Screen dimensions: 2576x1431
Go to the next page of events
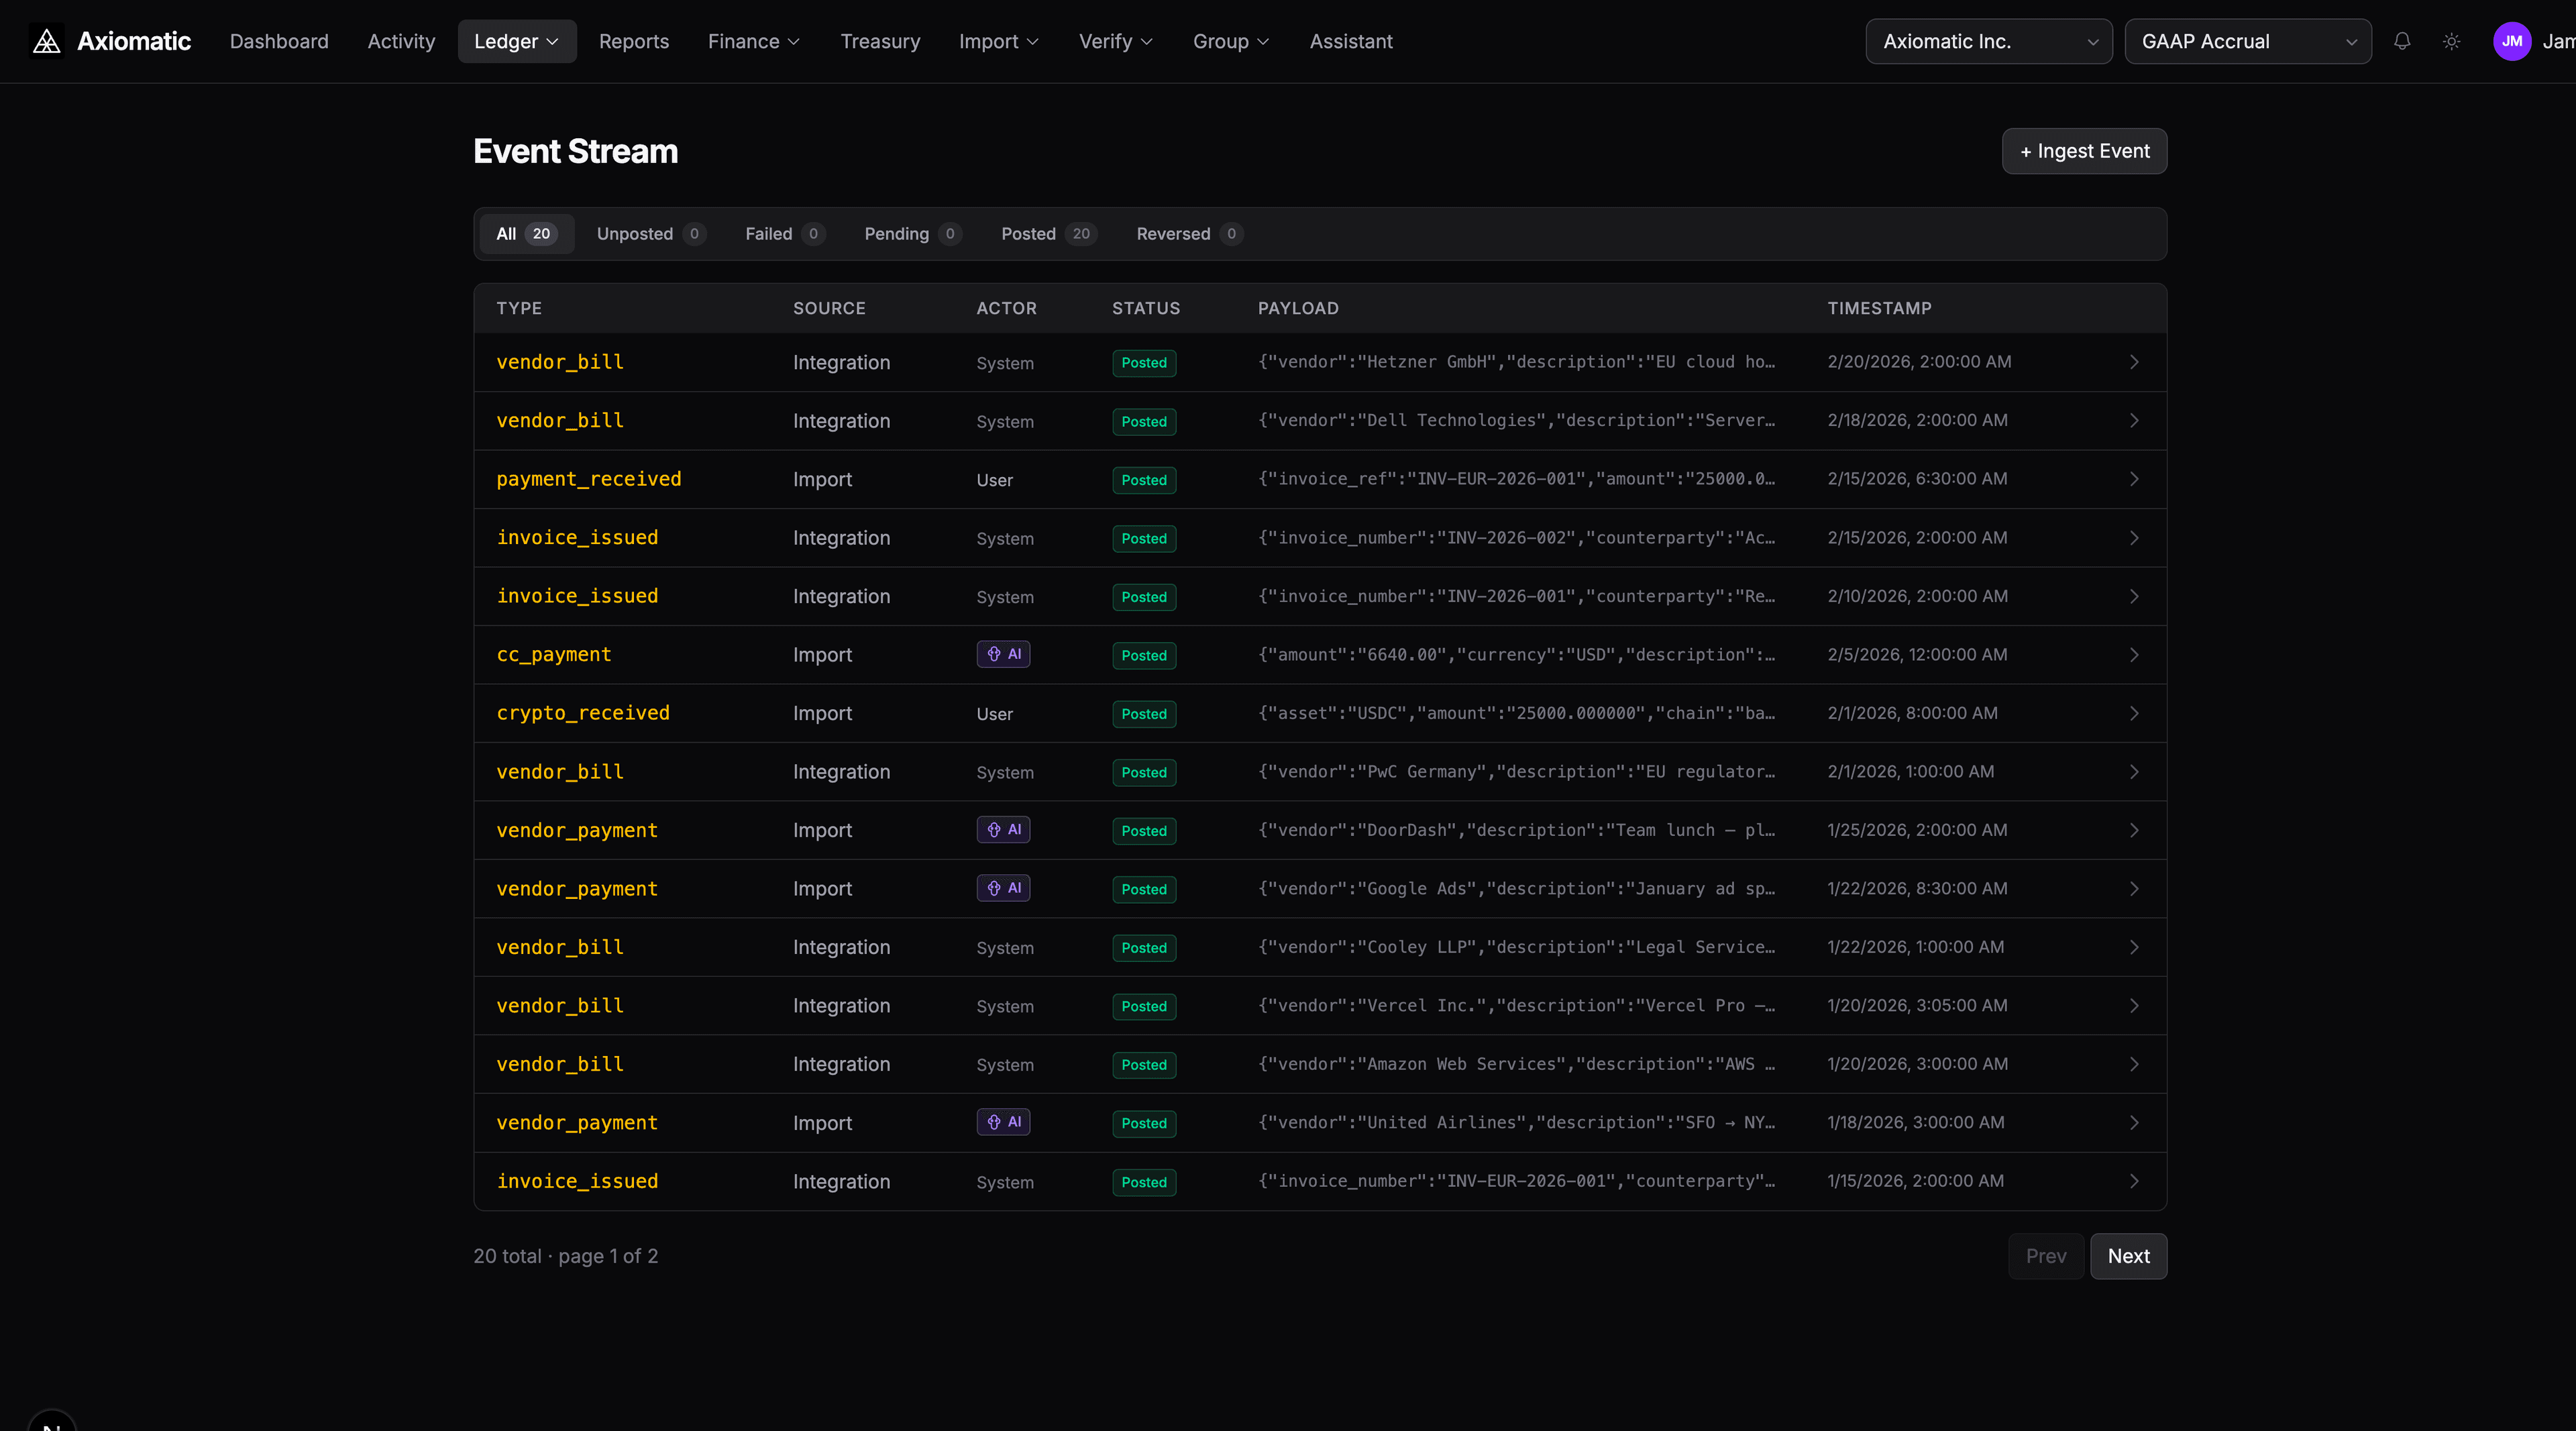click(2128, 1256)
